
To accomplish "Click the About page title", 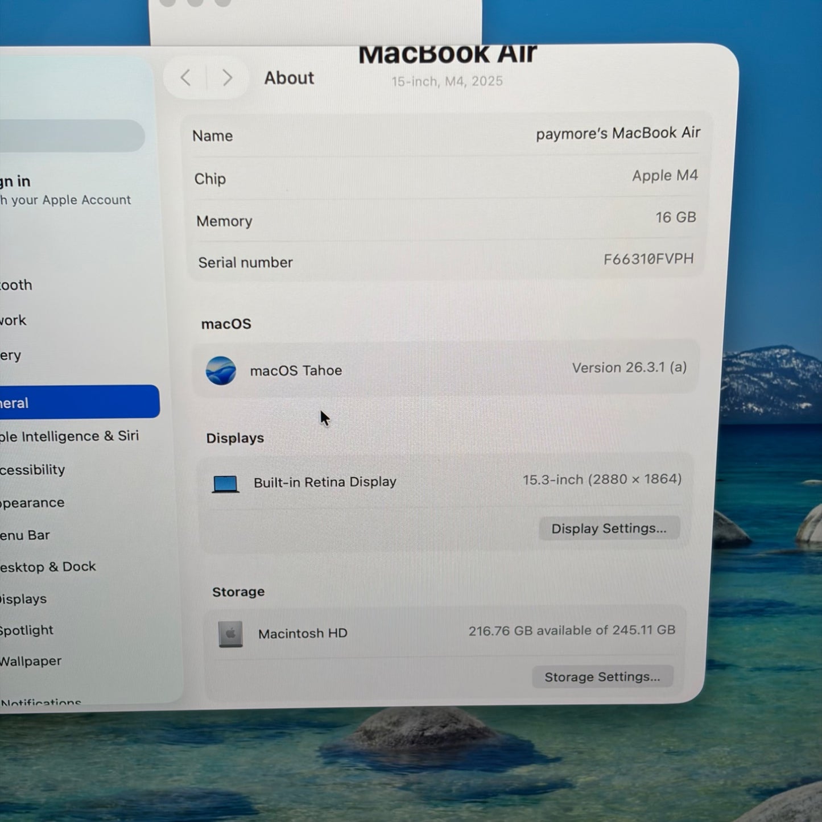I will coord(289,78).
